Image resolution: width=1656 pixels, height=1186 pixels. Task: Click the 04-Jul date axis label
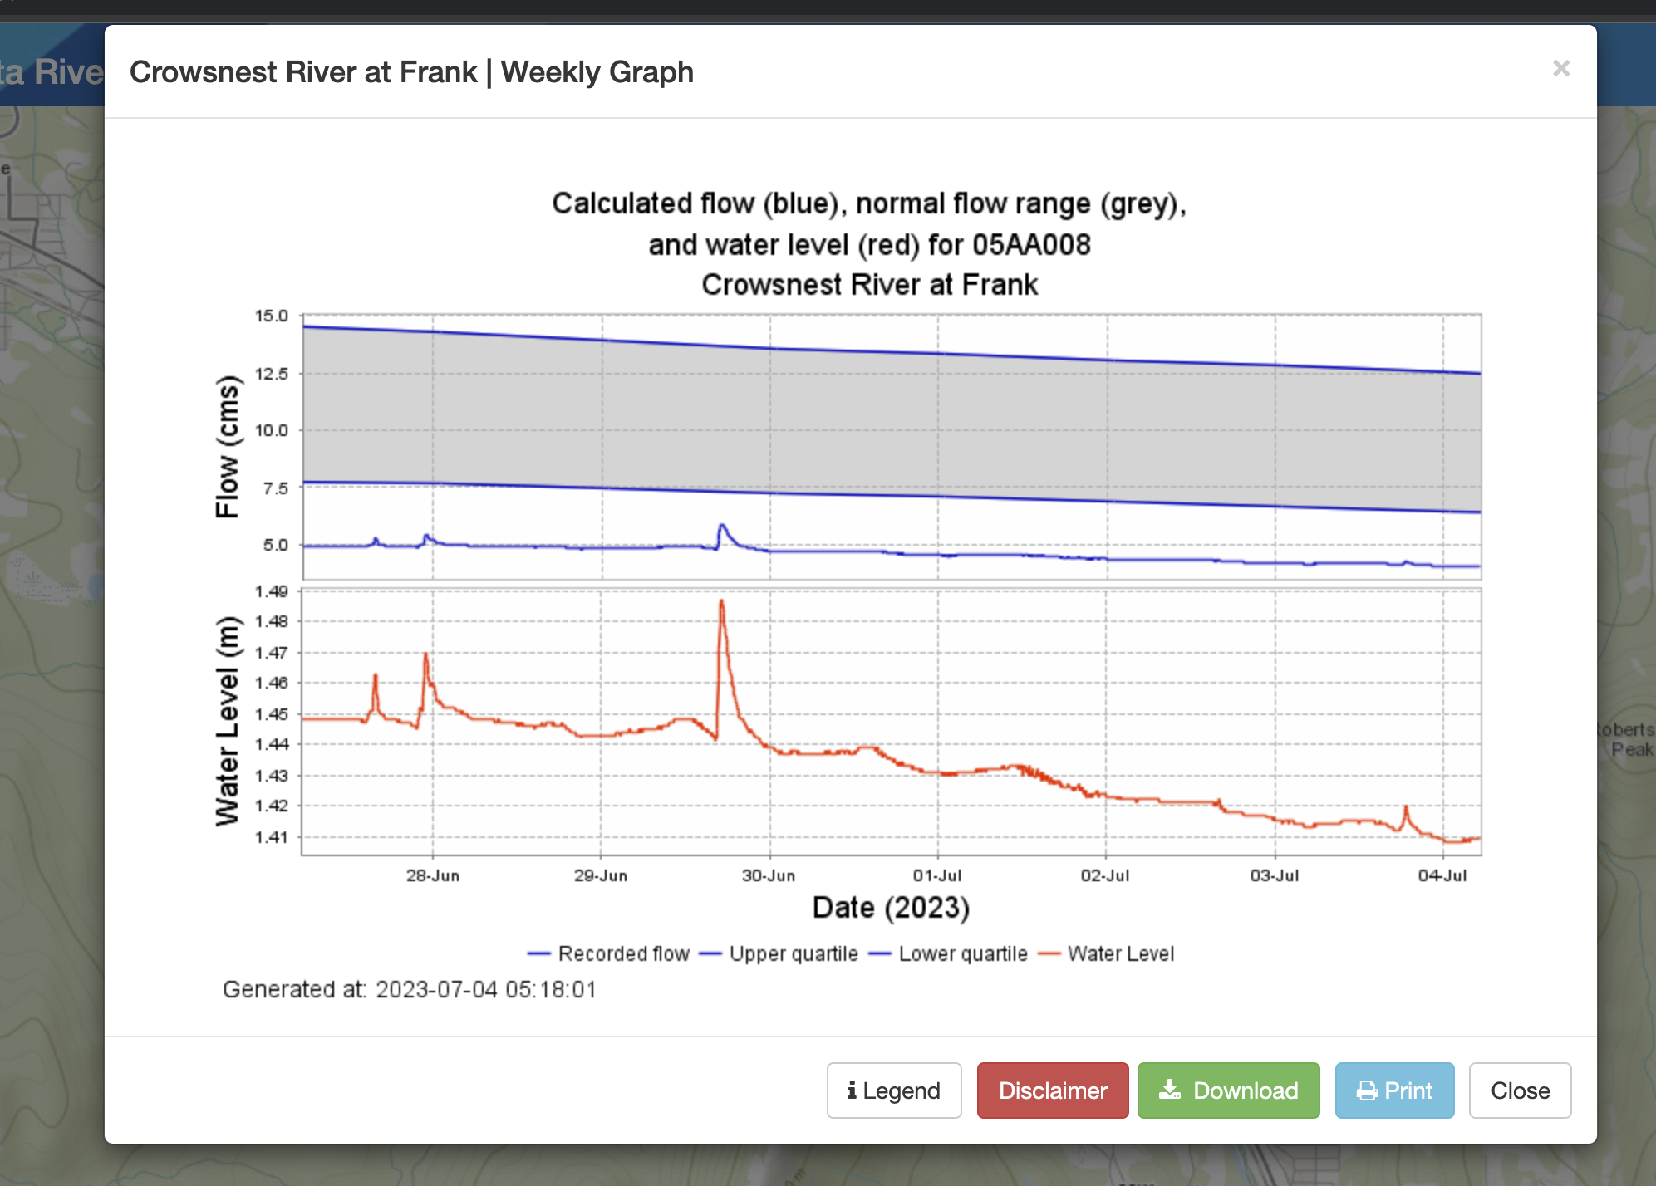[x=1442, y=875]
